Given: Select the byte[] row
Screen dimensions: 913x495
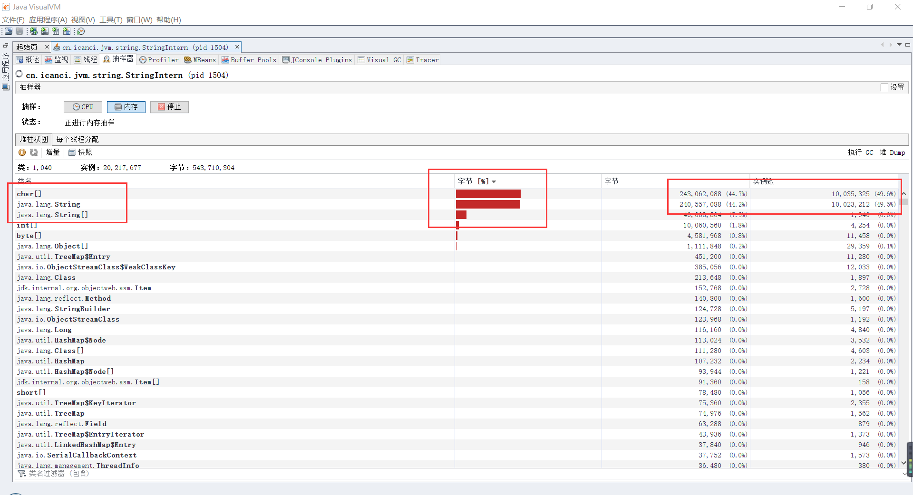Looking at the screenshot, I should point(456,236).
